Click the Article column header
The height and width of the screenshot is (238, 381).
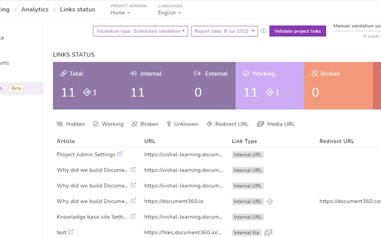click(66, 141)
